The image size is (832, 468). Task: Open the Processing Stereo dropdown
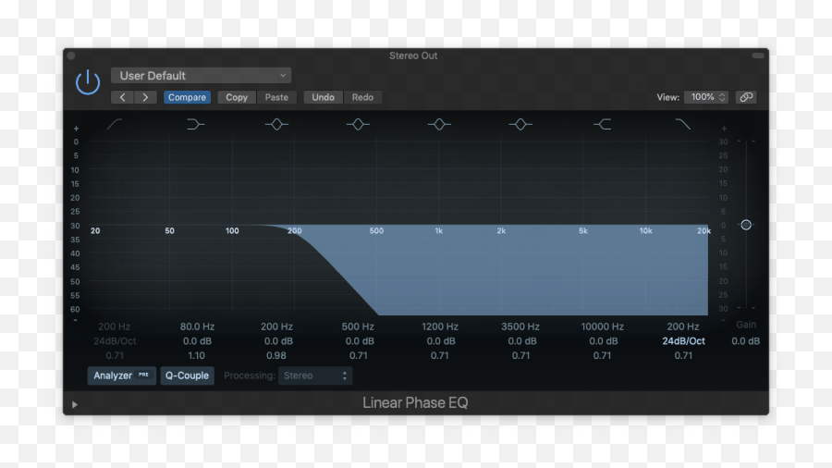tap(315, 376)
